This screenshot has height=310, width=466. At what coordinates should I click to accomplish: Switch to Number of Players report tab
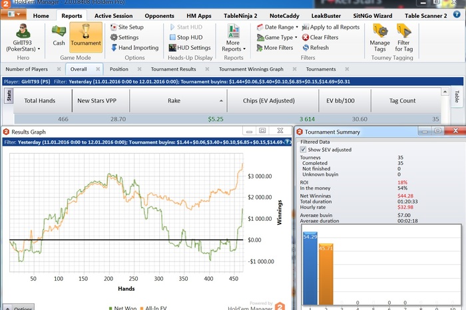click(x=27, y=69)
